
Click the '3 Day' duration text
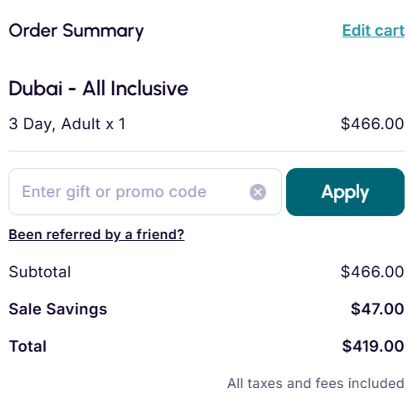coord(31,124)
